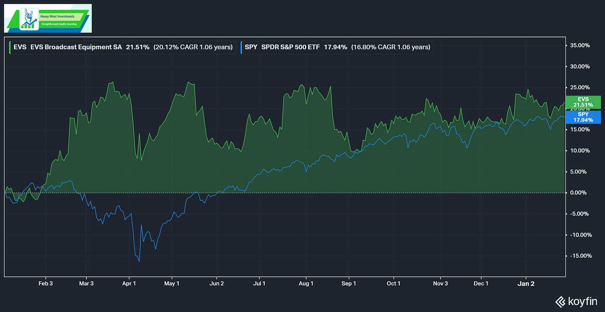Image resolution: width=605 pixels, height=312 pixels.
Task: Click the "(20.12% CAGR 1.06 years)" text
Action: coord(193,47)
